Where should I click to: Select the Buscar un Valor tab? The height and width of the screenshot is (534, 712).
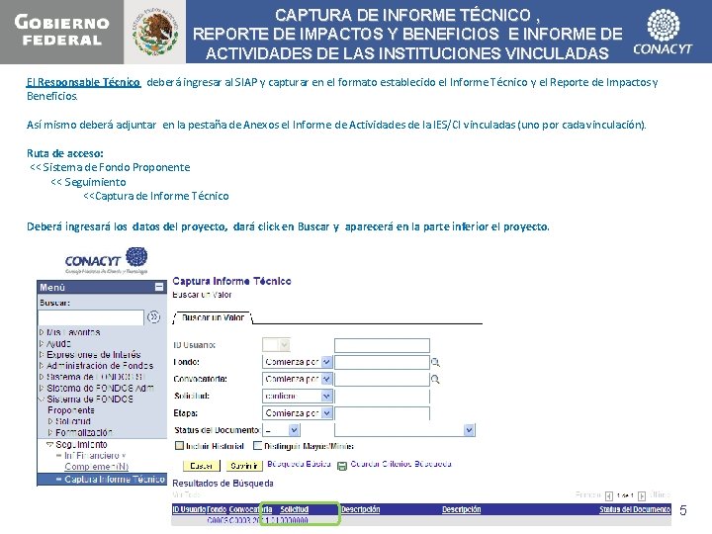213,317
